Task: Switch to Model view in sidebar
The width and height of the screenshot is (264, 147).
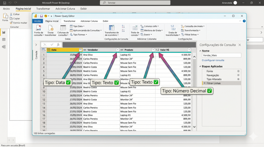Action: 4,47
